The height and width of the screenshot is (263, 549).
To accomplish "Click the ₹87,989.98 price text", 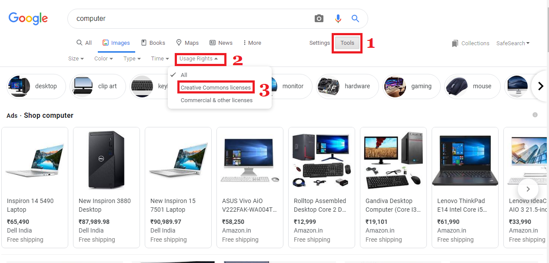I will point(94,222).
